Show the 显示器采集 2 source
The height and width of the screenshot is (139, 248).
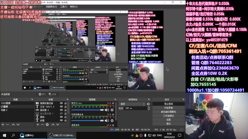[61, 113]
